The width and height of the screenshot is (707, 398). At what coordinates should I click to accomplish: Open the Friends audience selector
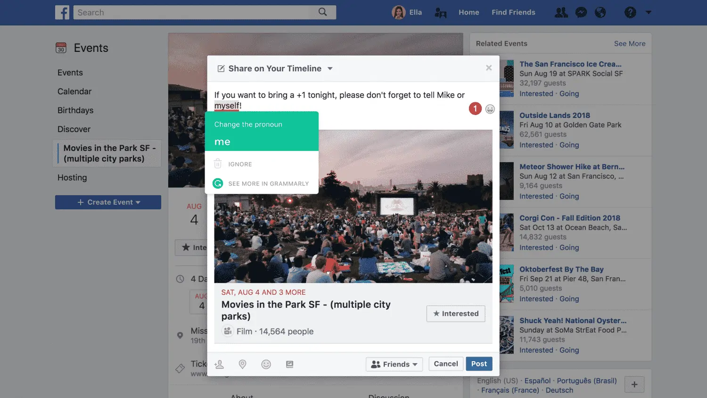tap(394, 364)
